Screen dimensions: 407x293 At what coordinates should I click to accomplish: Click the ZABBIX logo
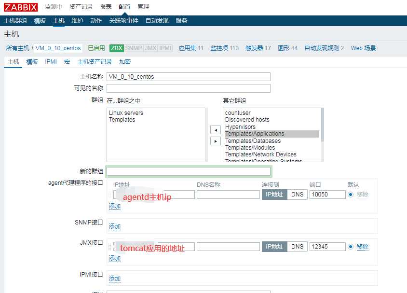[x=21, y=7]
